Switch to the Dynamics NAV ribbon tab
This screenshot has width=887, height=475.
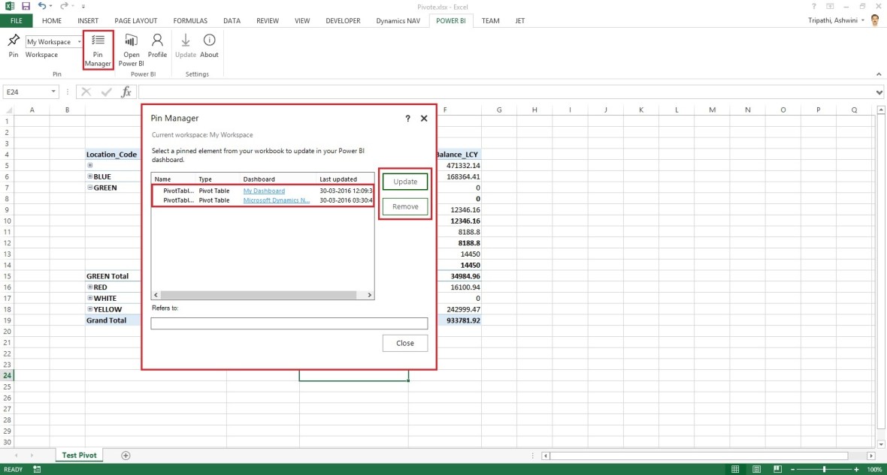(x=398, y=20)
